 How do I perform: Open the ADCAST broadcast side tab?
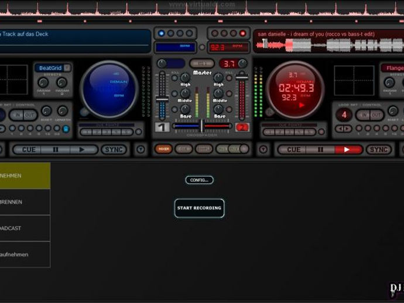tap(25, 228)
